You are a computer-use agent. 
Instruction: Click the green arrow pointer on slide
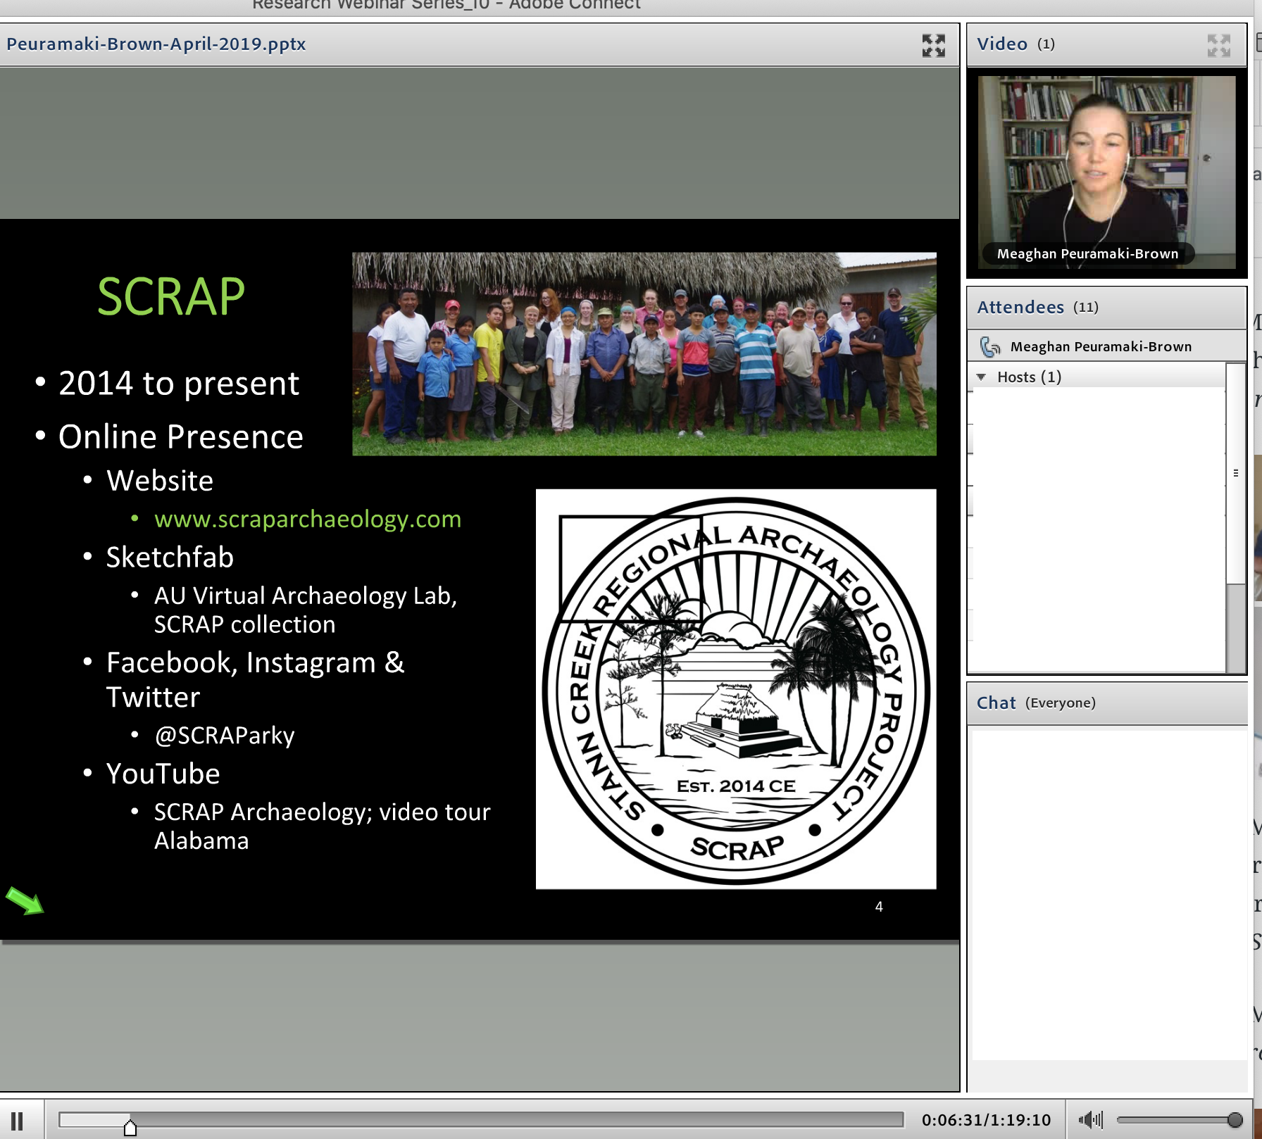[x=25, y=900]
